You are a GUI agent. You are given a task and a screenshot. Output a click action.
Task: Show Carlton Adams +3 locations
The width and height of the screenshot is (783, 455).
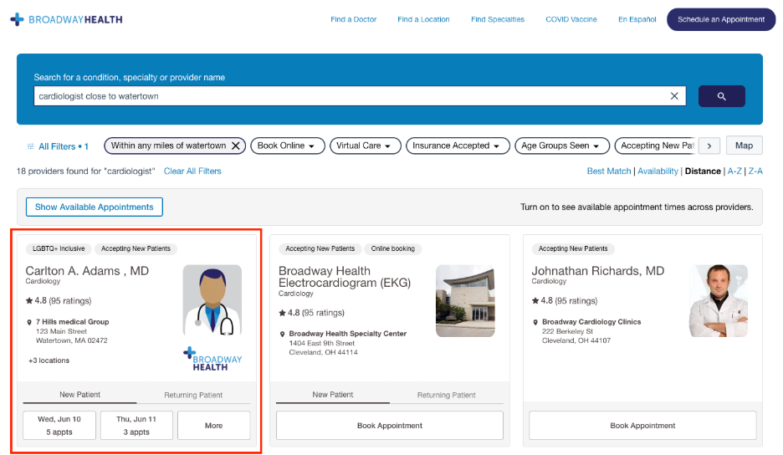(x=49, y=360)
